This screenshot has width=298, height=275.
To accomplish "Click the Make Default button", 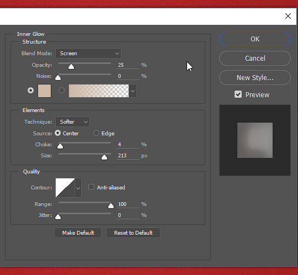I will click(78, 233).
